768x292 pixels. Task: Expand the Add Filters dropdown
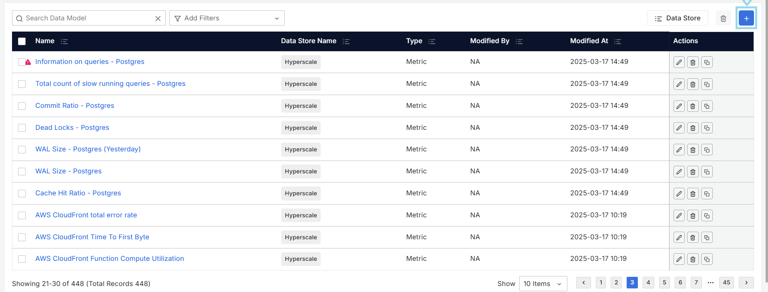pos(227,18)
